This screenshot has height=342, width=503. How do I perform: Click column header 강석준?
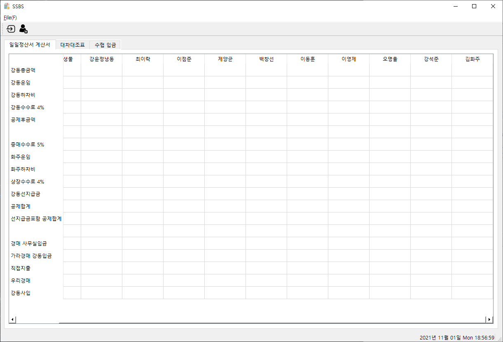click(431, 59)
